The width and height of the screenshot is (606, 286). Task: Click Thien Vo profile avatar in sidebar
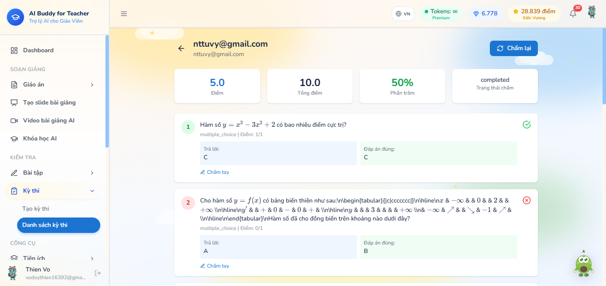12,273
